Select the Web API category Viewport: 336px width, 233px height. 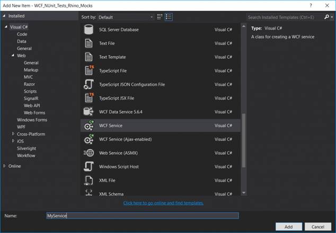click(x=32, y=105)
